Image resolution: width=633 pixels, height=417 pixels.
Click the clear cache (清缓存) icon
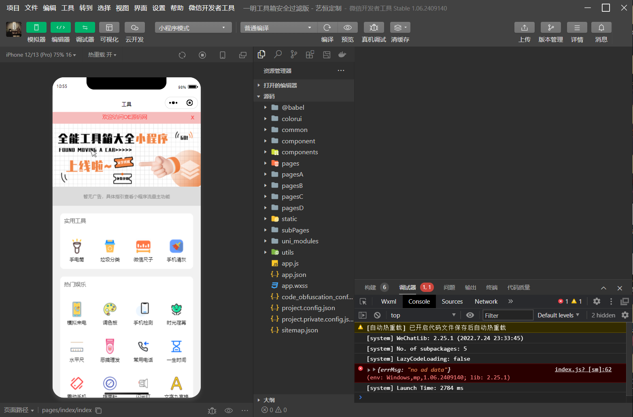pos(400,27)
